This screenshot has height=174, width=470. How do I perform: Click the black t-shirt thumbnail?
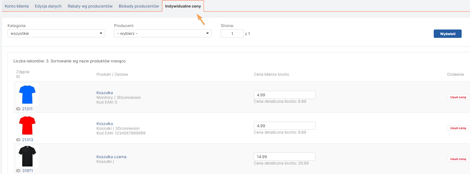(27, 156)
